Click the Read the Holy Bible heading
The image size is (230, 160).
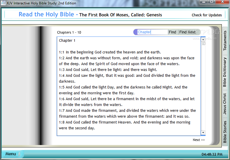[46, 14]
